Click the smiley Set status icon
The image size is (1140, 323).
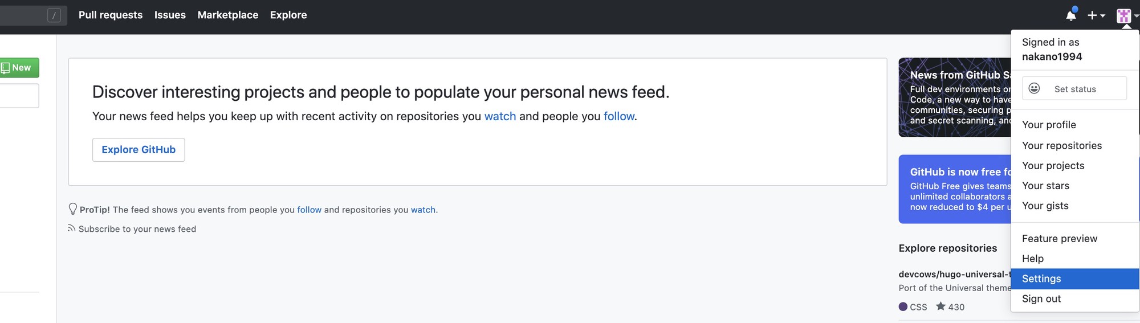(x=1034, y=88)
